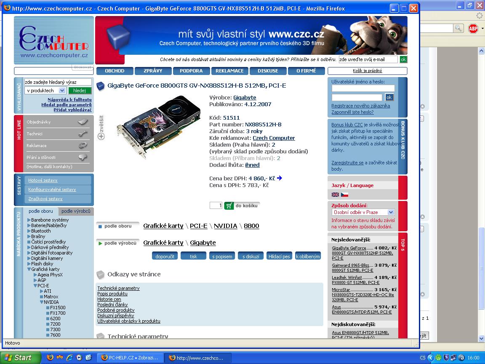Click the 'ihned' delivery time link
485x364 pixels.
pos(253,165)
